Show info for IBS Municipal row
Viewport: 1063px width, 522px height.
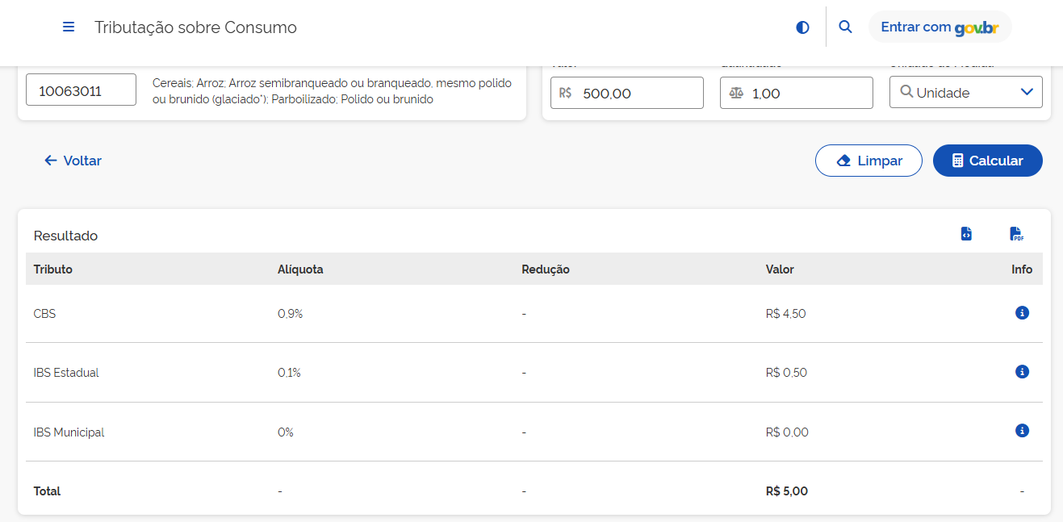click(x=1022, y=430)
